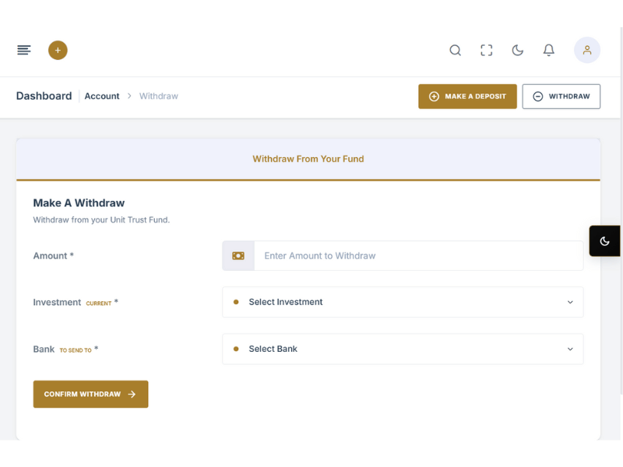Submit with Confirm Withdraw button
Screen dimensions: 623x467
click(90, 394)
